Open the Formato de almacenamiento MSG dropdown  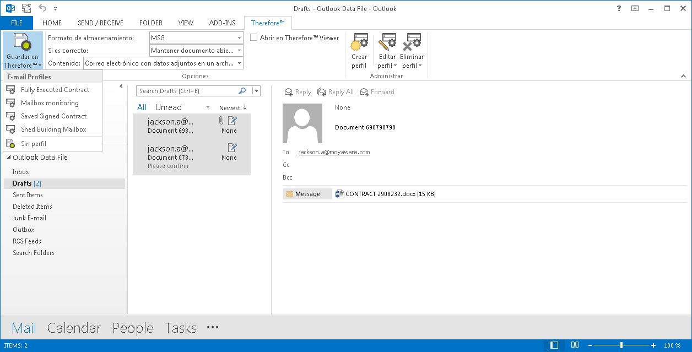tap(240, 38)
